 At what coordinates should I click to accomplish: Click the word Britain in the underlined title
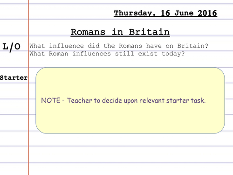tap(149, 32)
